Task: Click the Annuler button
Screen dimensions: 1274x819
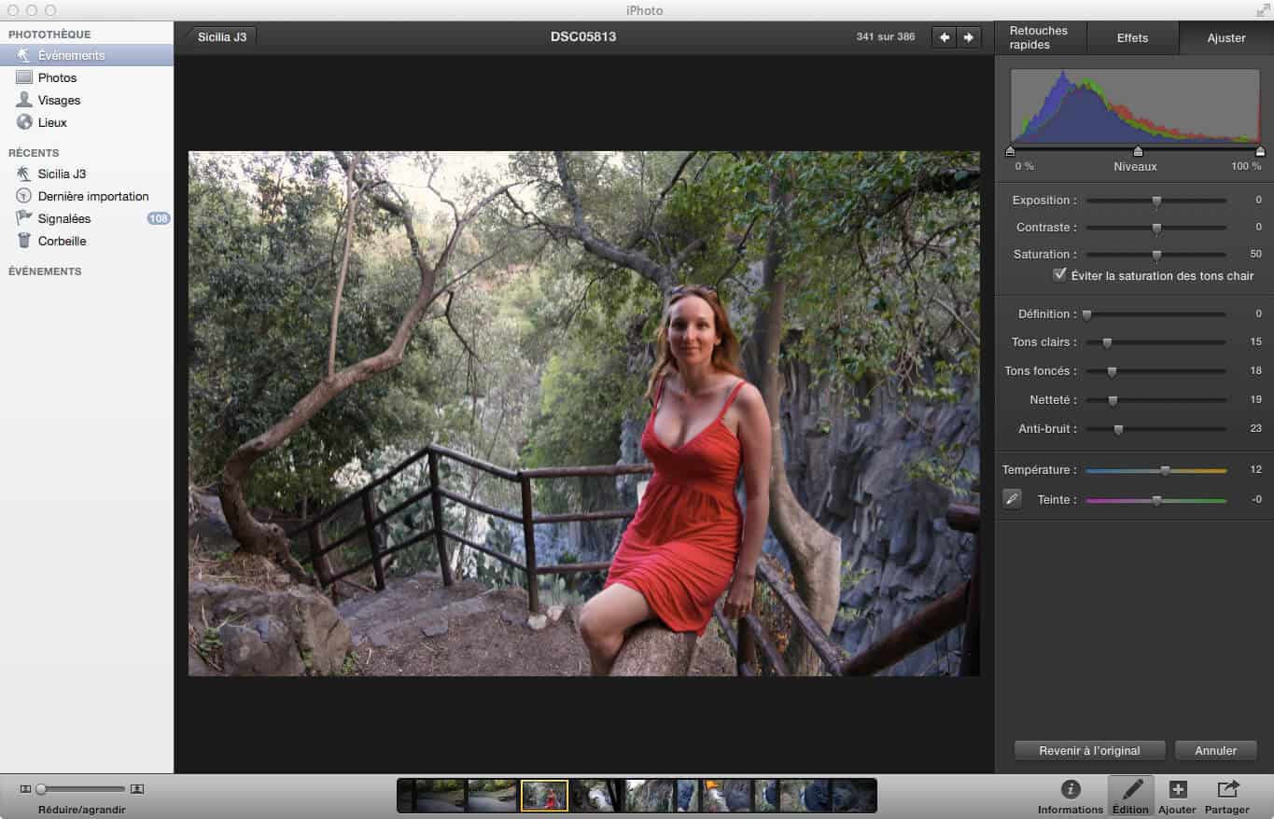Action: (x=1215, y=750)
